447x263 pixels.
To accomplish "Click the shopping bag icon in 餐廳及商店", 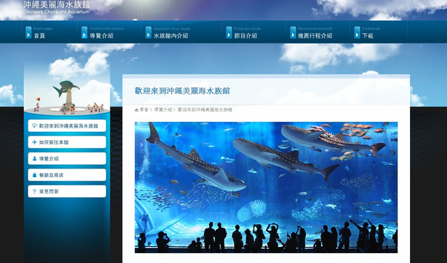I will pos(34,175).
